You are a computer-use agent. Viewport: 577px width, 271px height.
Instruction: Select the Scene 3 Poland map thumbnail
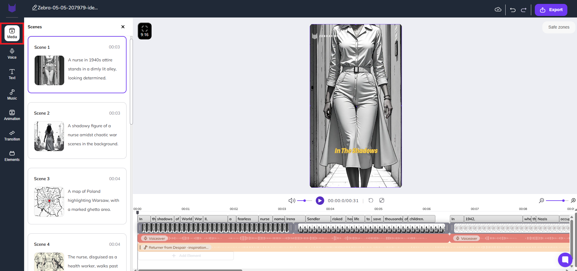49,202
